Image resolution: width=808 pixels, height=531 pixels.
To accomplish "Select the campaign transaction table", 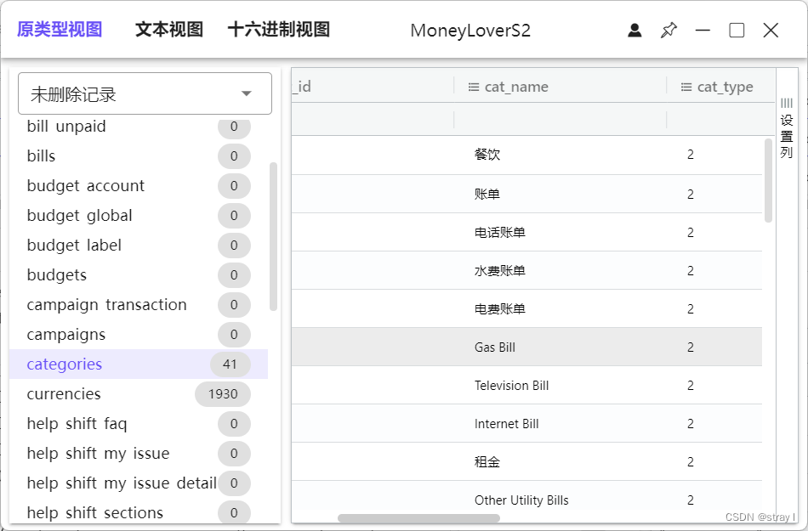I will pos(139,305).
